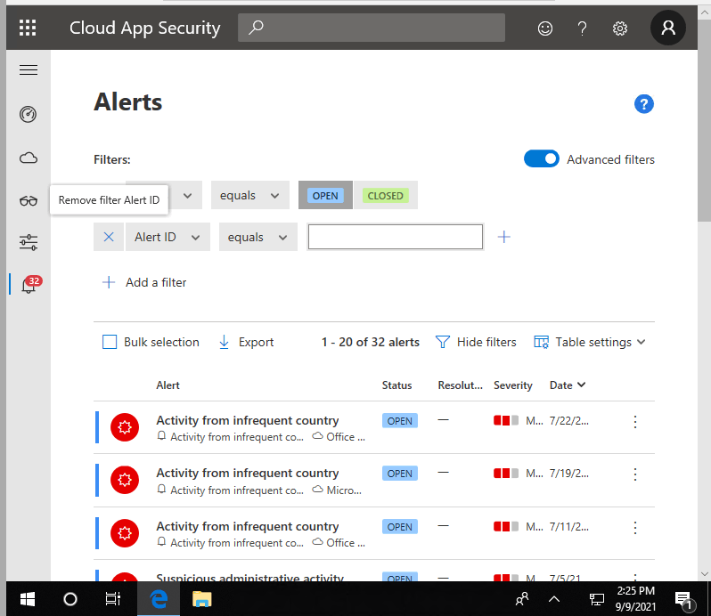Open Task View on taskbar
Screen dimensions: 711x616
(x=113, y=599)
